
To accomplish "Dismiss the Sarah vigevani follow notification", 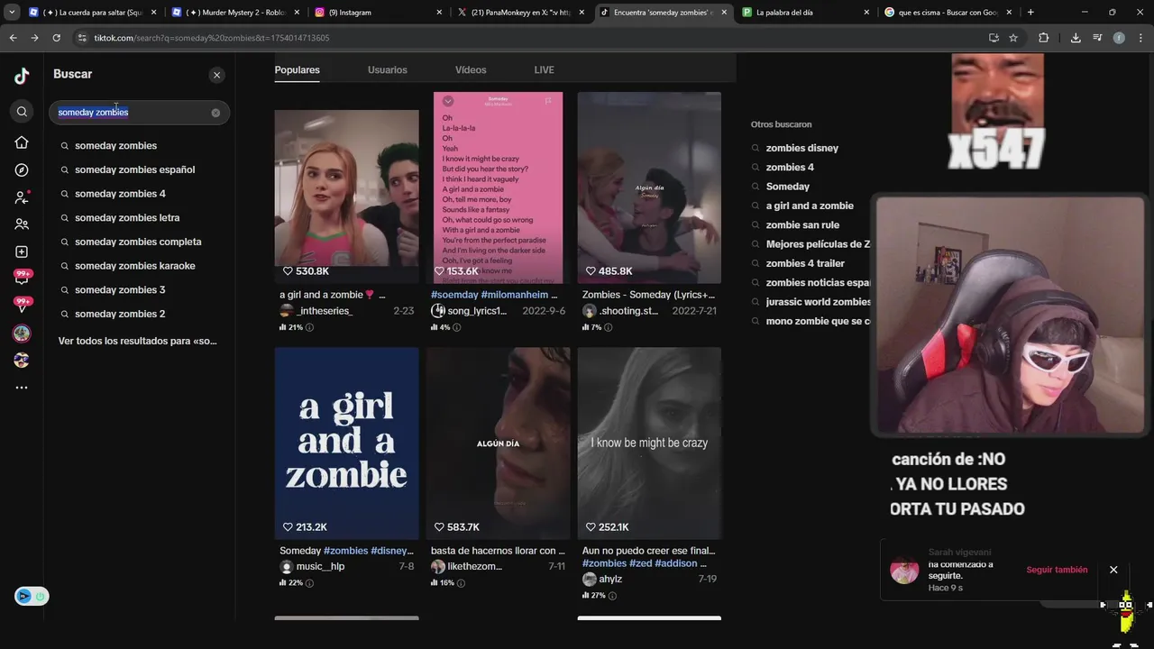I will pyautogui.click(x=1113, y=570).
